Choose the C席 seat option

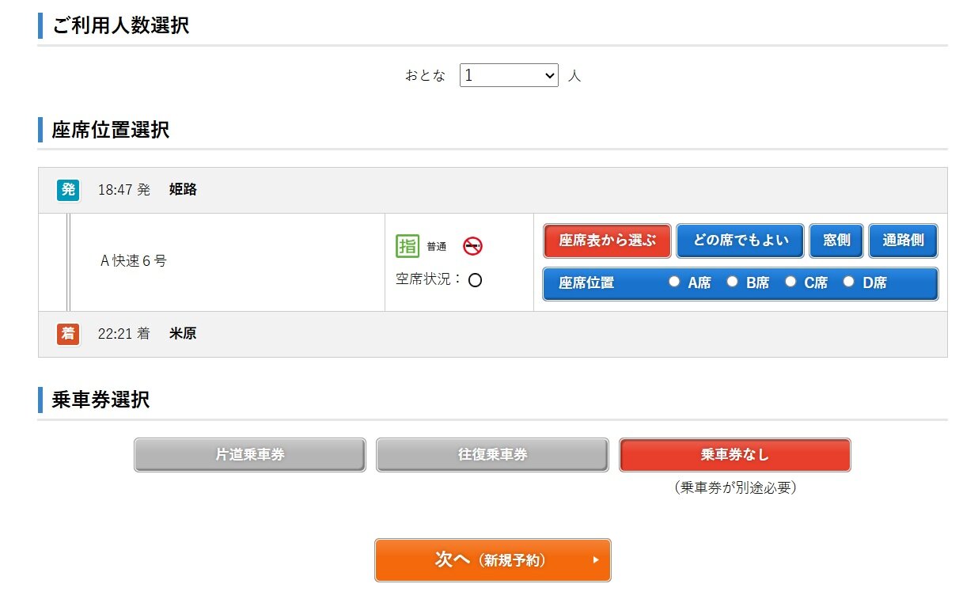[x=790, y=282]
